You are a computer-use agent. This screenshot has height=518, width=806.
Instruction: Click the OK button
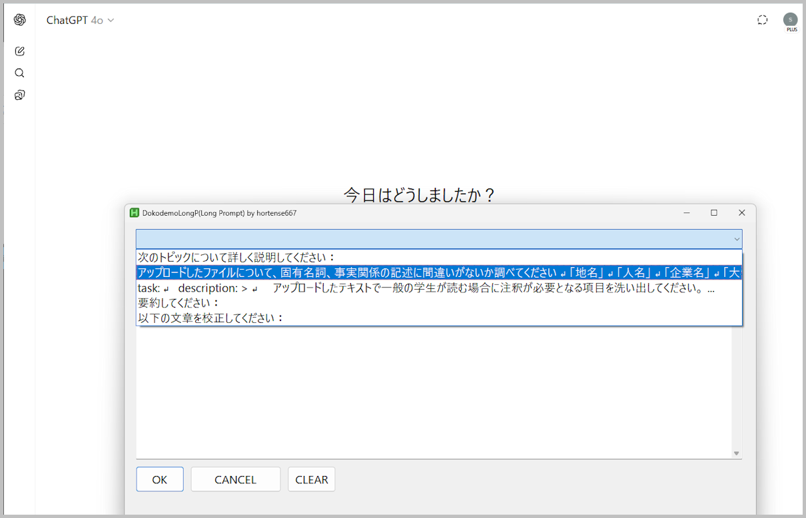[160, 479]
